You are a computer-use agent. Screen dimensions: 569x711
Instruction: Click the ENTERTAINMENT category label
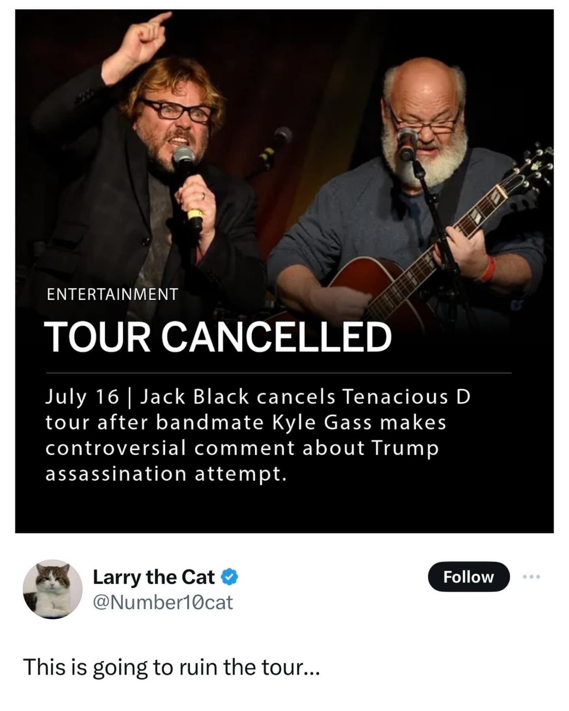112,294
